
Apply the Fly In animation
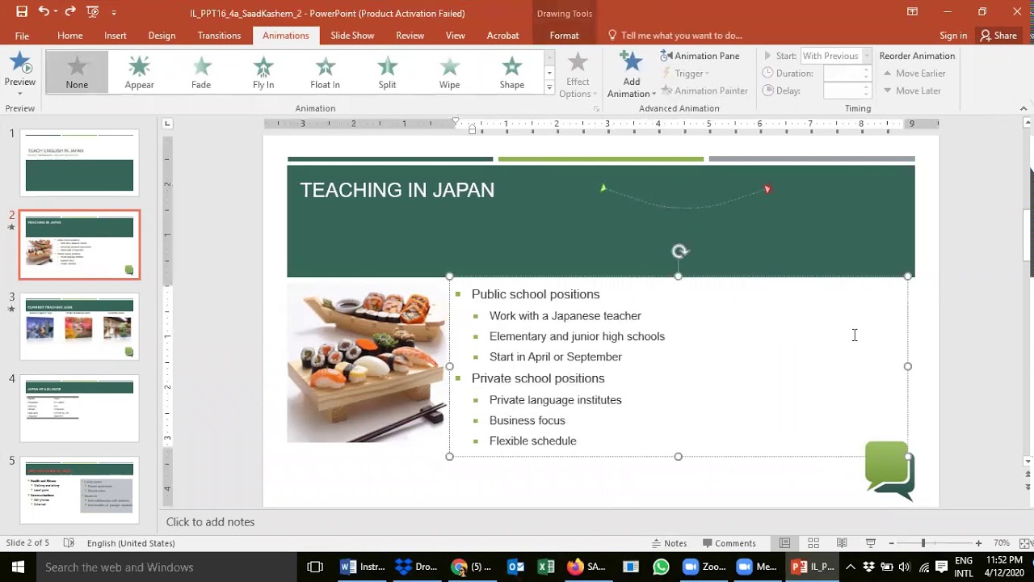(263, 72)
